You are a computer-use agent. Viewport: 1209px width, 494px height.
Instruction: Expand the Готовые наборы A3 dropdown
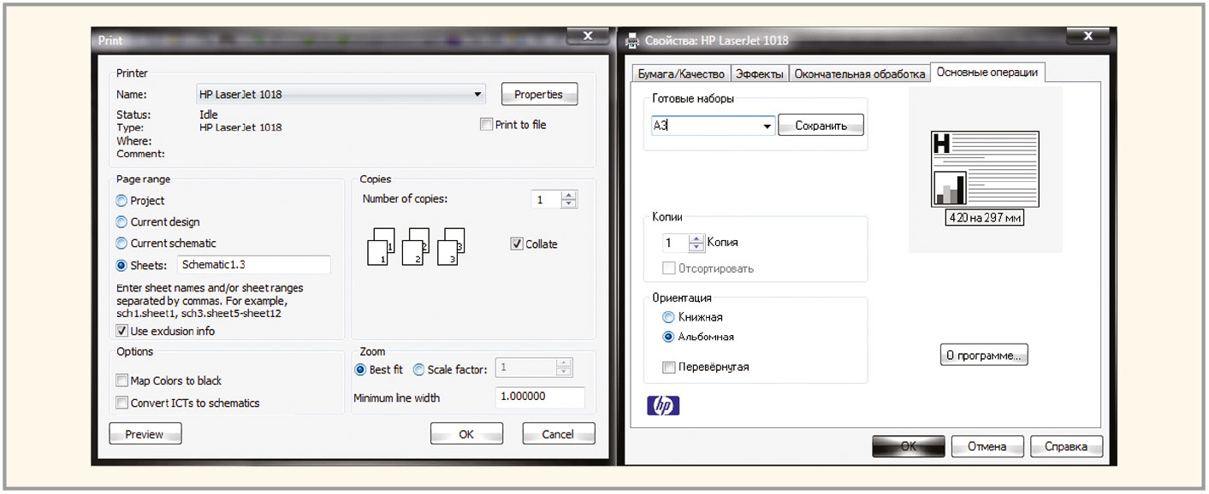pyautogui.click(x=767, y=126)
